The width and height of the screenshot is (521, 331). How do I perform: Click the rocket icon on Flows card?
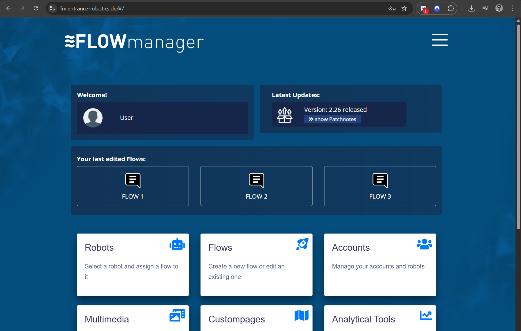[x=302, y=244]
